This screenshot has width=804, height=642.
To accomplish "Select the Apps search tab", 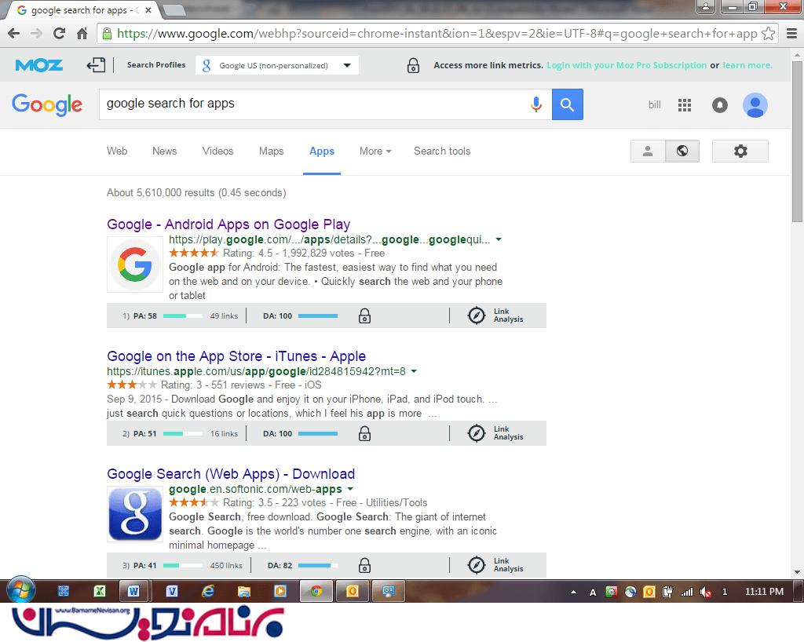I will (322, 151).
